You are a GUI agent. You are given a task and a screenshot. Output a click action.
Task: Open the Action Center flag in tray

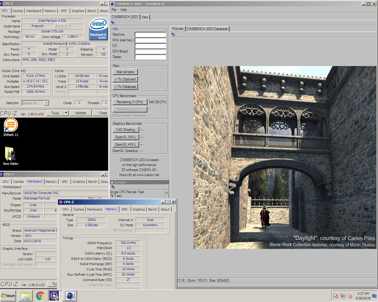(336, 296)
